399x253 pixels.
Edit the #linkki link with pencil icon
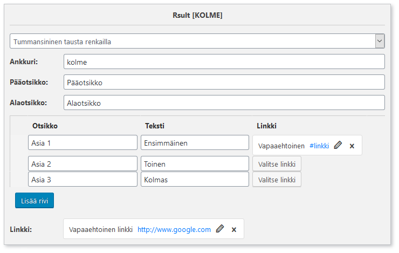click(x=338, y=145)
